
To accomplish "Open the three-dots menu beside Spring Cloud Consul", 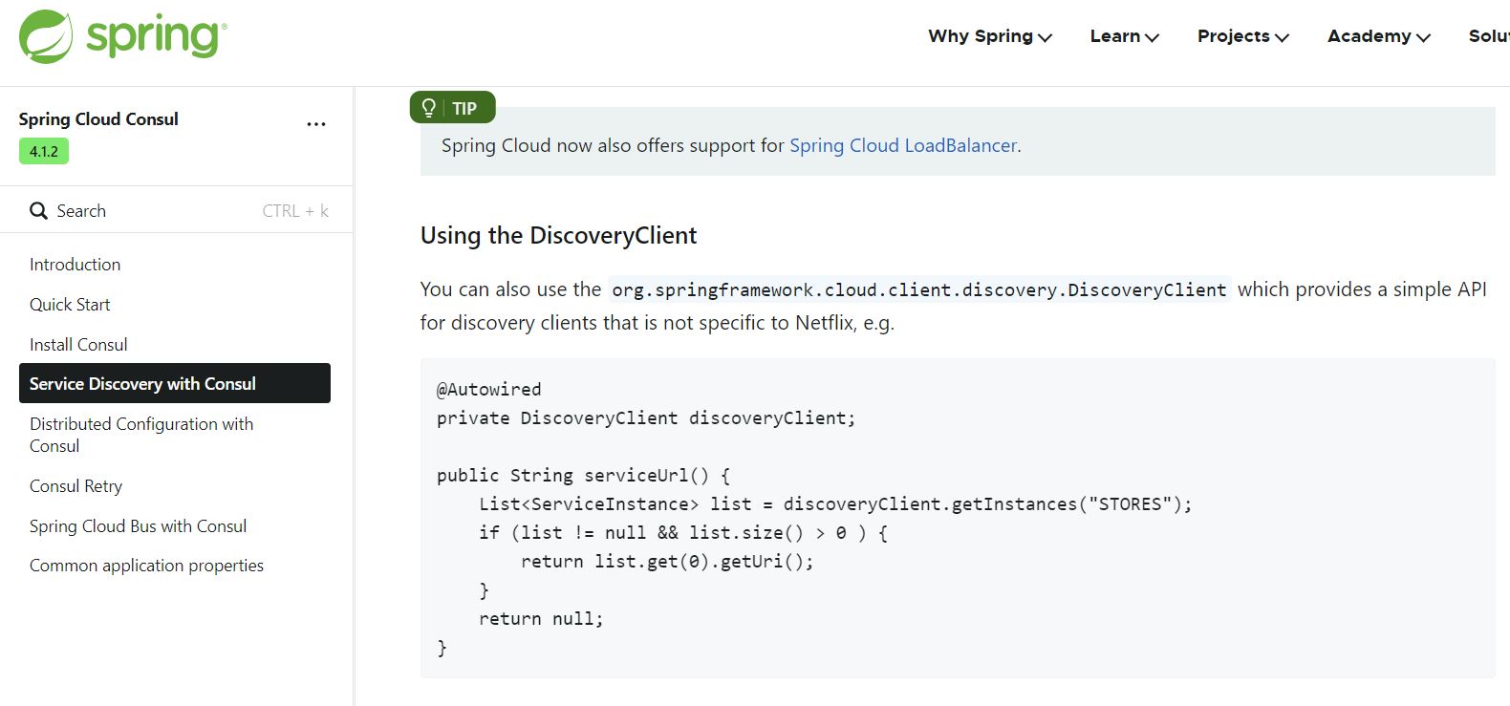I will point(316,124).
